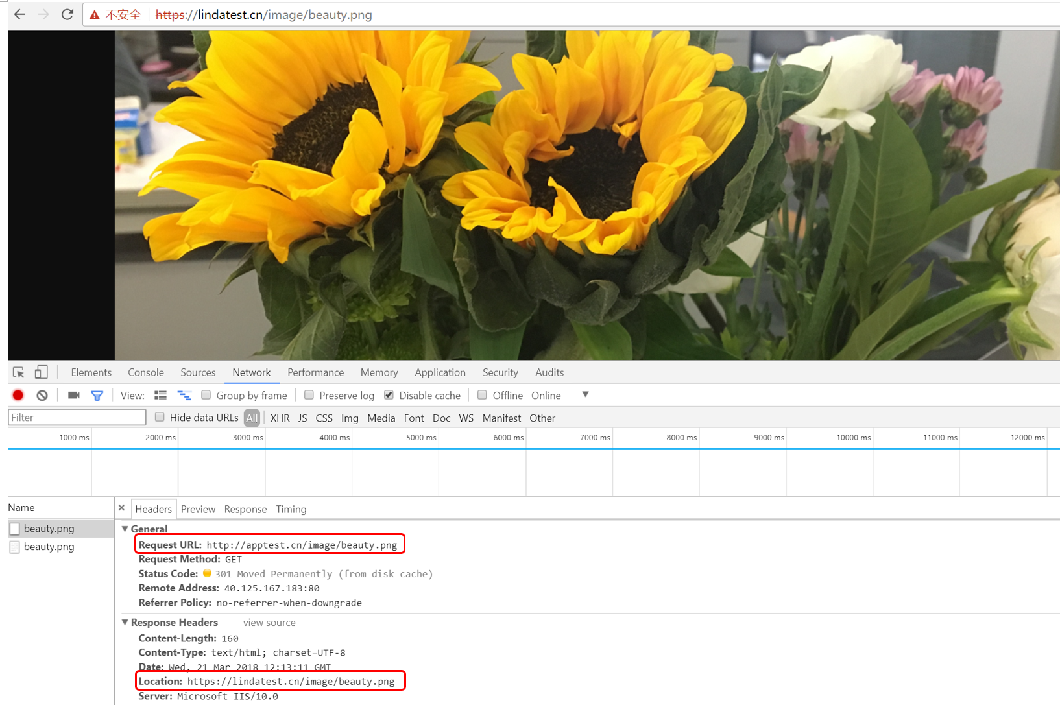
Task: Collapse the Response Headers section
Action: 125,622
